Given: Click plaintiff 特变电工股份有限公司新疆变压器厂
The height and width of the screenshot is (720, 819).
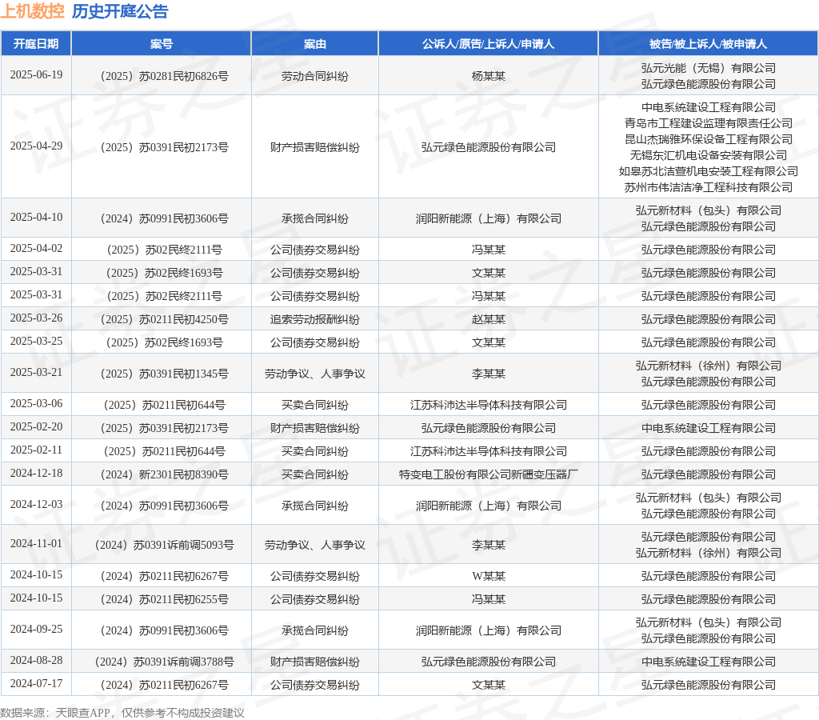Looking at the screenshot, I should pos(489,474).
